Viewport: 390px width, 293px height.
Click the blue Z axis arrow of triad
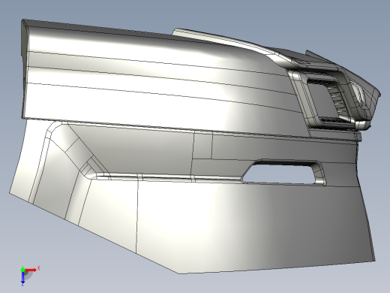point(22,277)
